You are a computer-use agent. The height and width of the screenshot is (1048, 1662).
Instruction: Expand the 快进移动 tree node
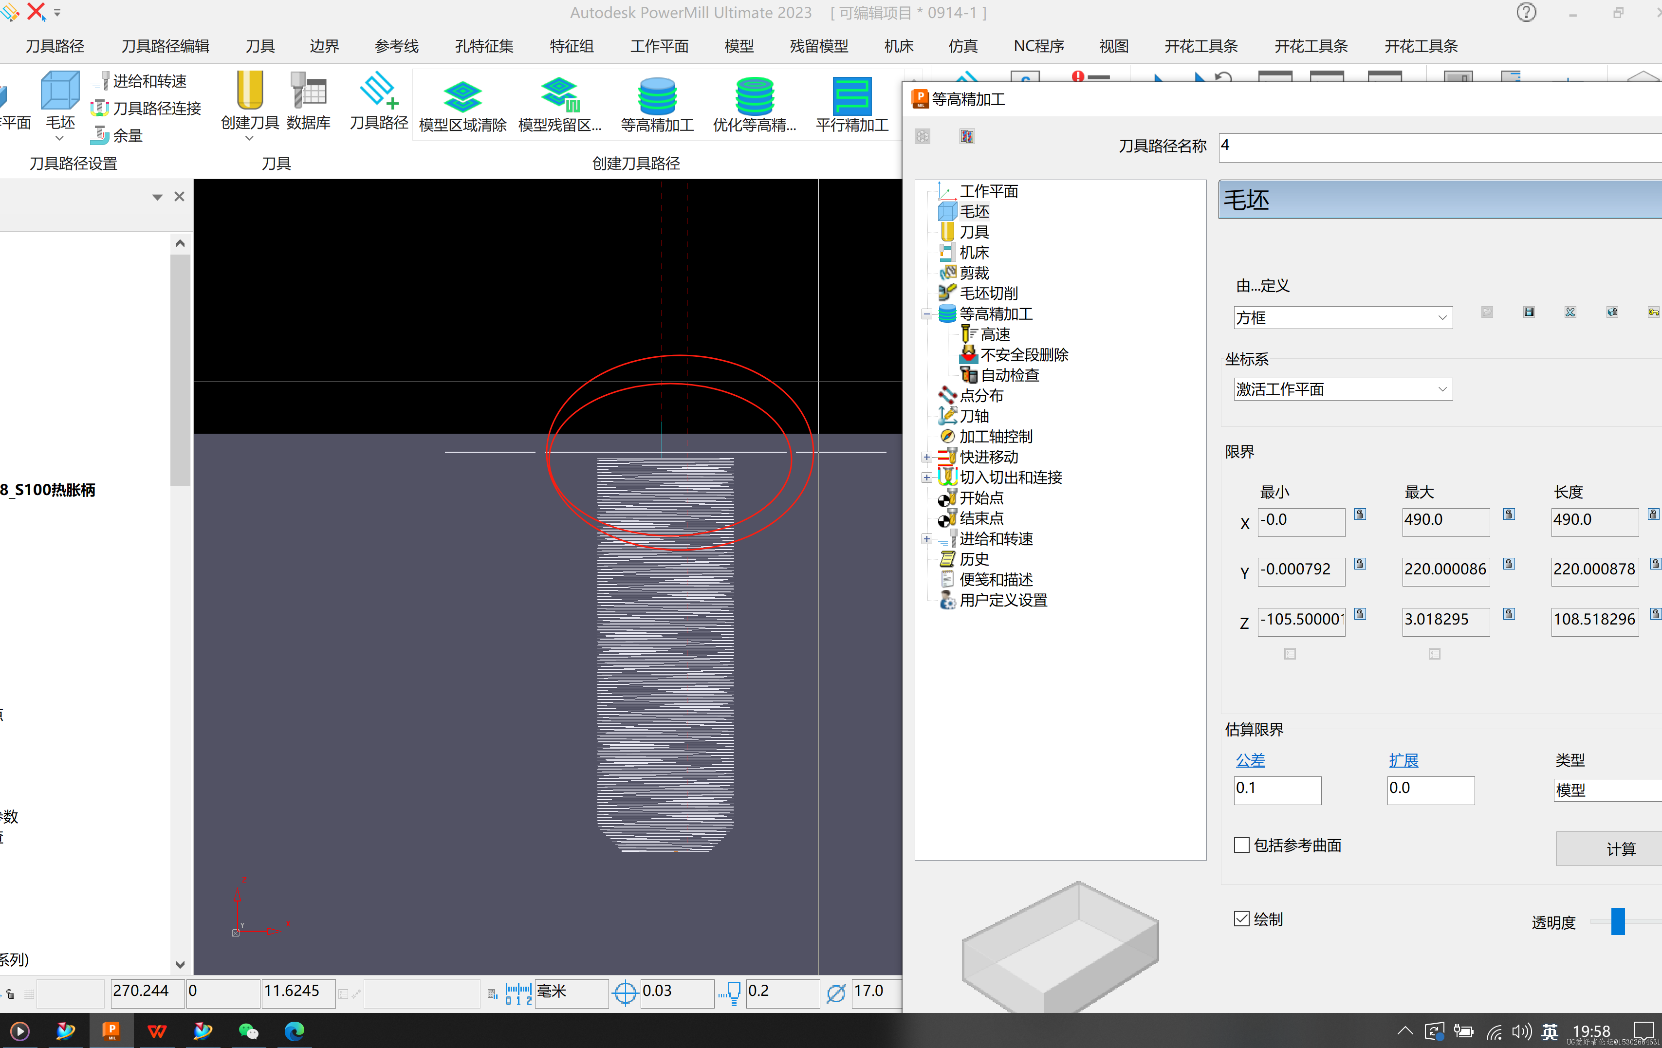pos(927,458)
